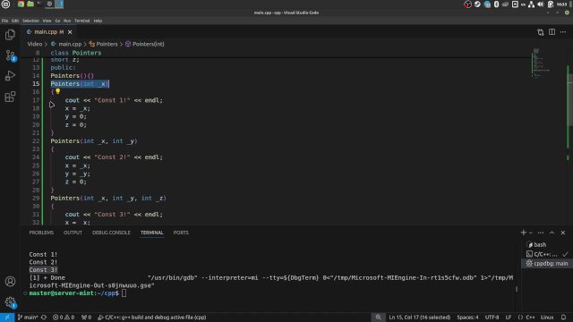Viewport: 573px width, 322px height.
Task: Open Linux Mint start menu
Action: click(5, 4)
